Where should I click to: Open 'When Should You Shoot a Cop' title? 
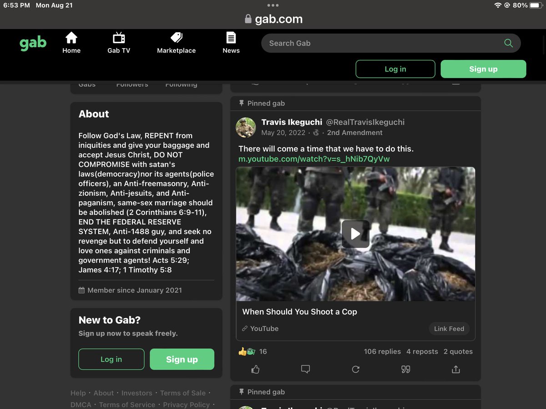(299, 312)
